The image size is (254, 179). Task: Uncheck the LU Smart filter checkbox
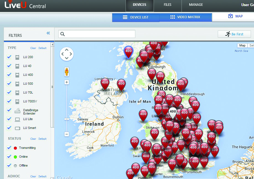click(9, 128)
